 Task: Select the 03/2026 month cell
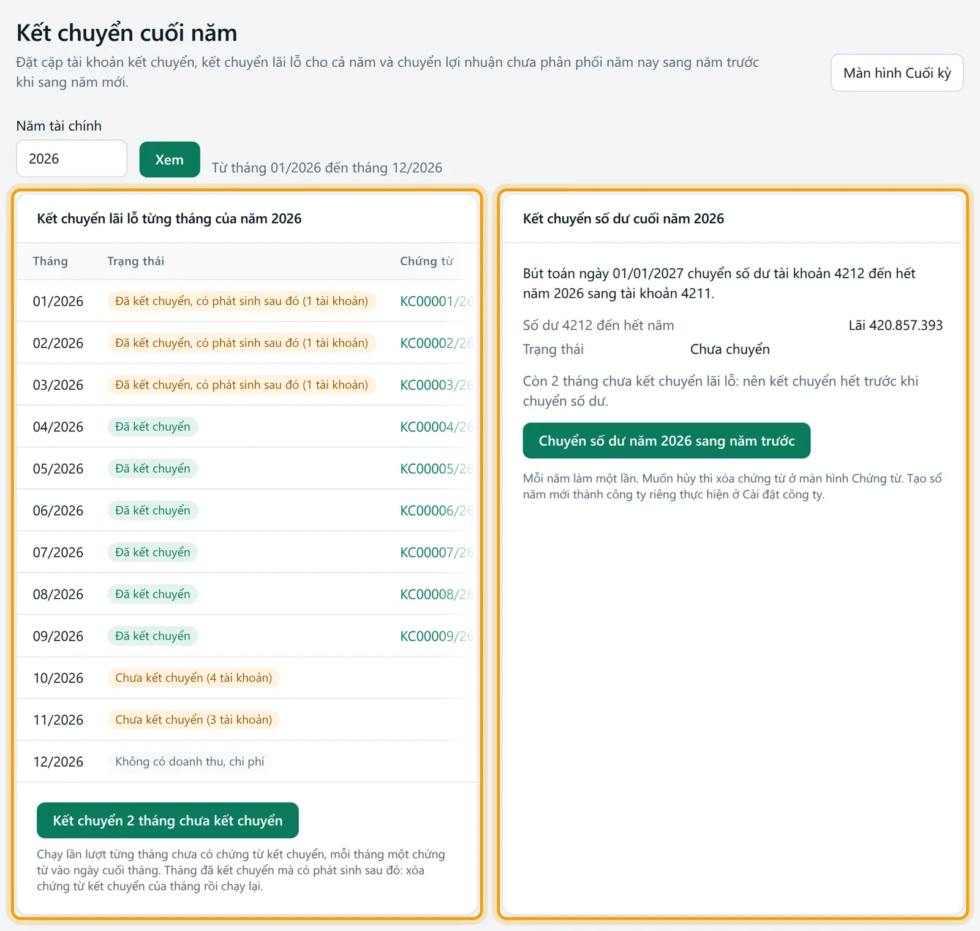click(58, 385)
